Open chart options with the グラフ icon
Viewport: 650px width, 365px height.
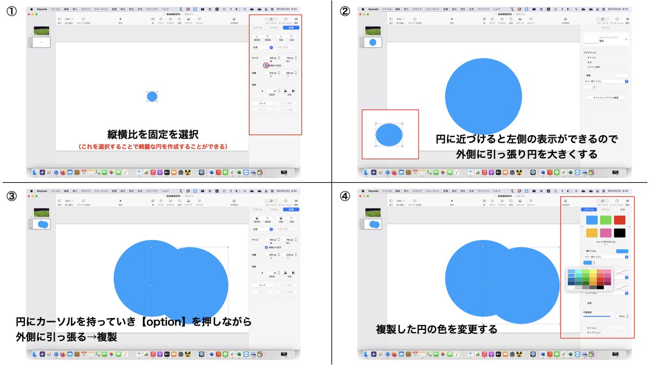pos(160,18)
